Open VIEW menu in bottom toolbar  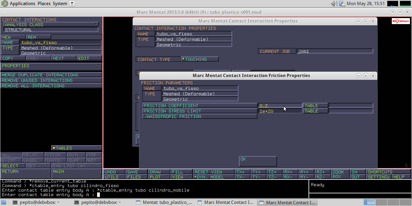click(x=182, y=177)
